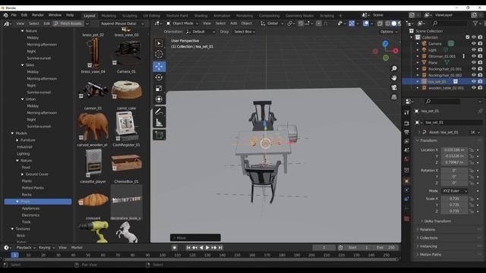The width and height of the screenshot is (486, 273).
Task: Adjust the Location X value field
Action: pos(454,150)
